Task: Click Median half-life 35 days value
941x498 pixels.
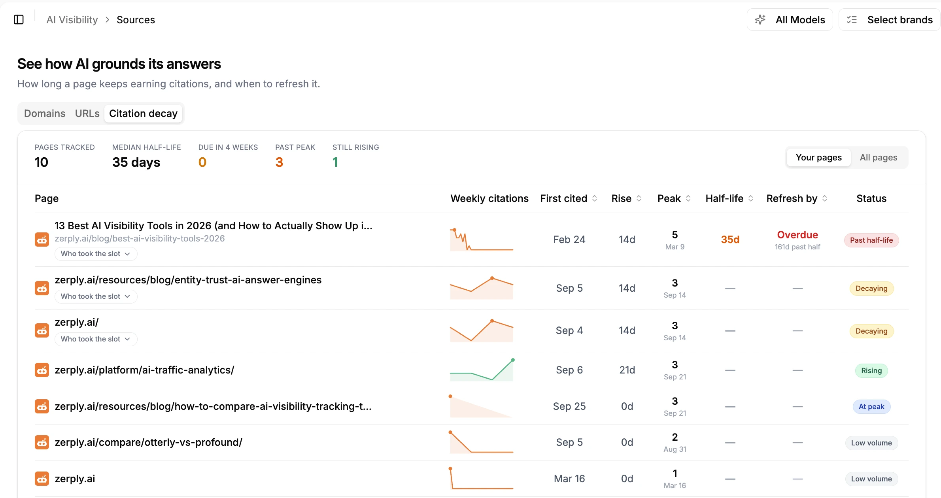Action: (x=136, y=162)
